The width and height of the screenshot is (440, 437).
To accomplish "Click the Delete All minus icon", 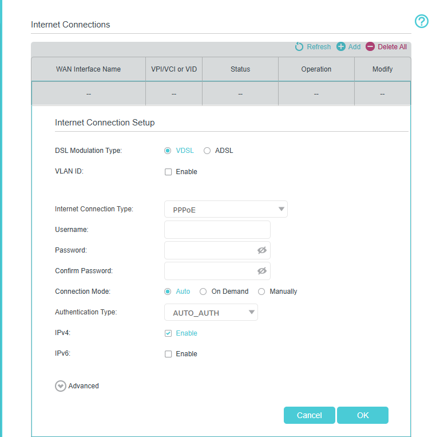I will [370, 47].
